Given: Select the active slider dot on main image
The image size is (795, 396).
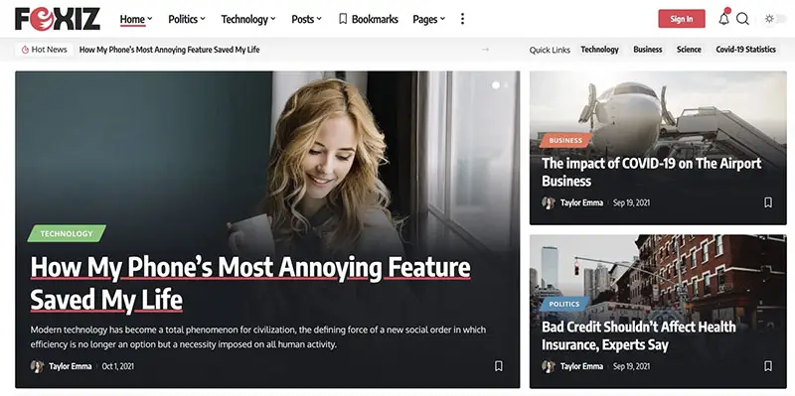Looking at the screenshot, I should [496, 85].
